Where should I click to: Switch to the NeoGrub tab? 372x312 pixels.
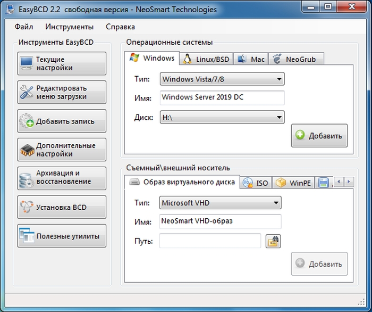coord(295,59)
